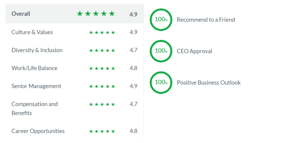Click the CEO Approval 100% circle

click(x=161, y=51)
